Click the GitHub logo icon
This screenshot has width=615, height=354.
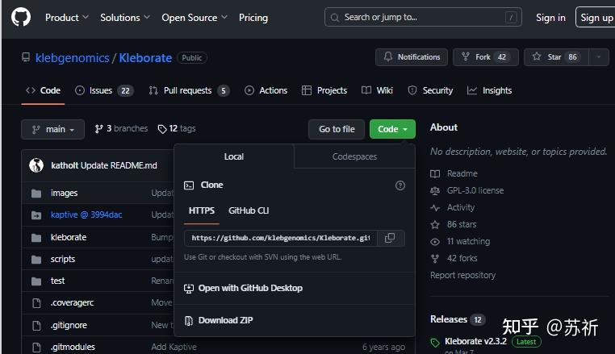click(x=21, y=17)
